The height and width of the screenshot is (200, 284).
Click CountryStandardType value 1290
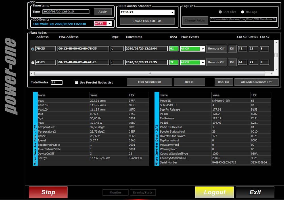[x=215, y=154]
